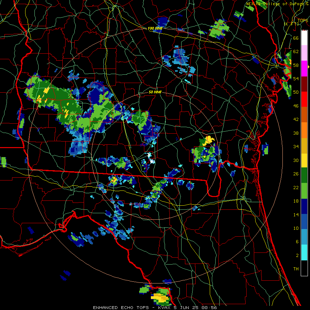
Task: Click the light green legend swatch
Action: pyautogui.click(x=304, y=191)
